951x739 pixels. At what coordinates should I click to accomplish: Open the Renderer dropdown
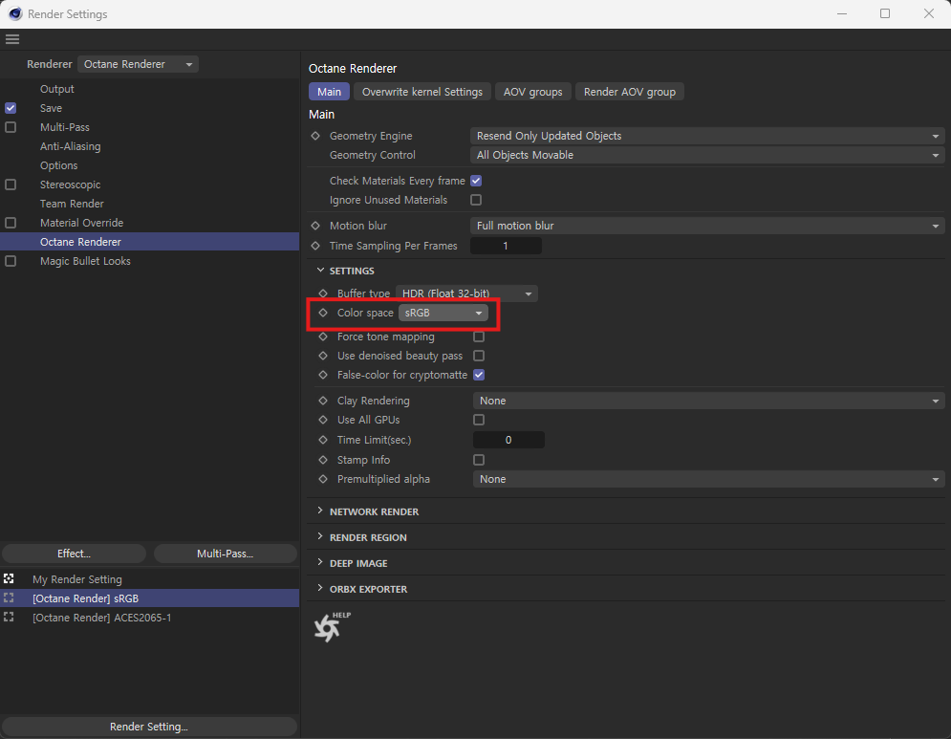pos(139,64)
